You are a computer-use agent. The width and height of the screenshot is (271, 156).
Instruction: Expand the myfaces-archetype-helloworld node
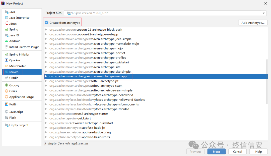(46, 95)
